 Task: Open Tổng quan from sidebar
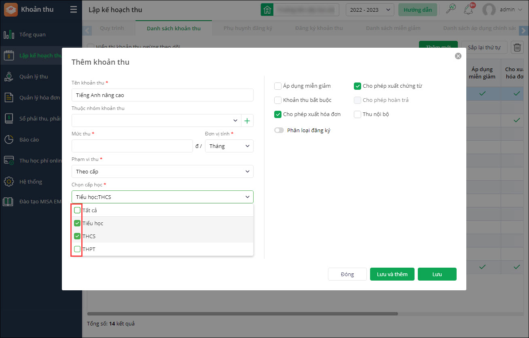pyautogui.click(x=32, y=34)
